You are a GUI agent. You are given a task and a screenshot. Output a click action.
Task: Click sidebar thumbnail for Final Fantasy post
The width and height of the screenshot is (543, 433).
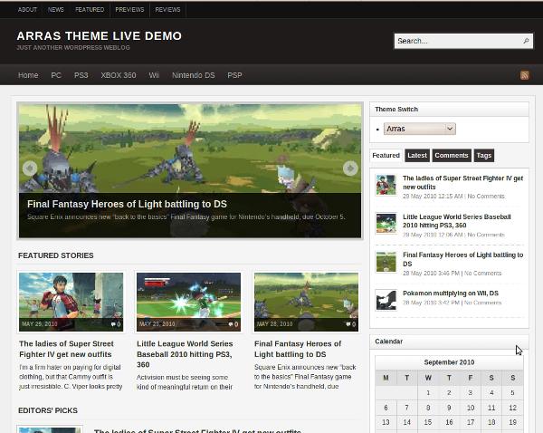(x=386, y=262)
